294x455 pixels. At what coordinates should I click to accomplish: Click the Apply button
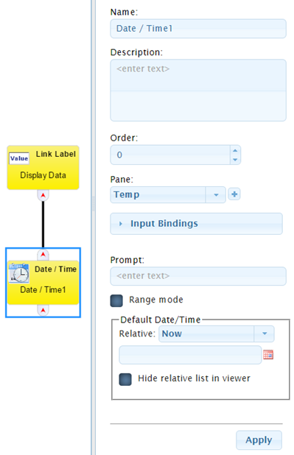tap(259, 440)
